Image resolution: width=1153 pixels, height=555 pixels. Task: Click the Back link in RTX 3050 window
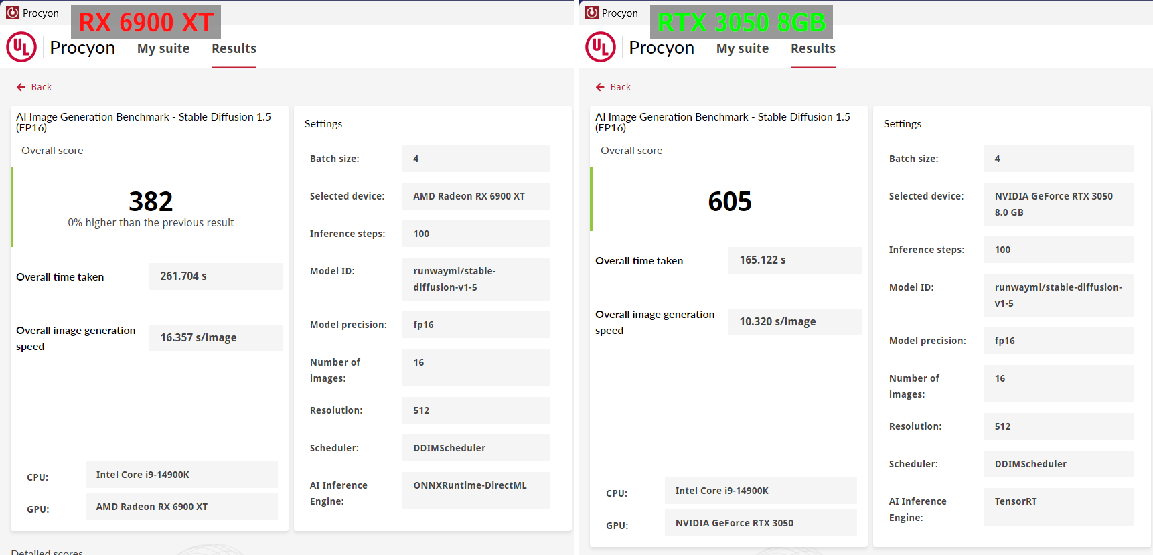620,87
